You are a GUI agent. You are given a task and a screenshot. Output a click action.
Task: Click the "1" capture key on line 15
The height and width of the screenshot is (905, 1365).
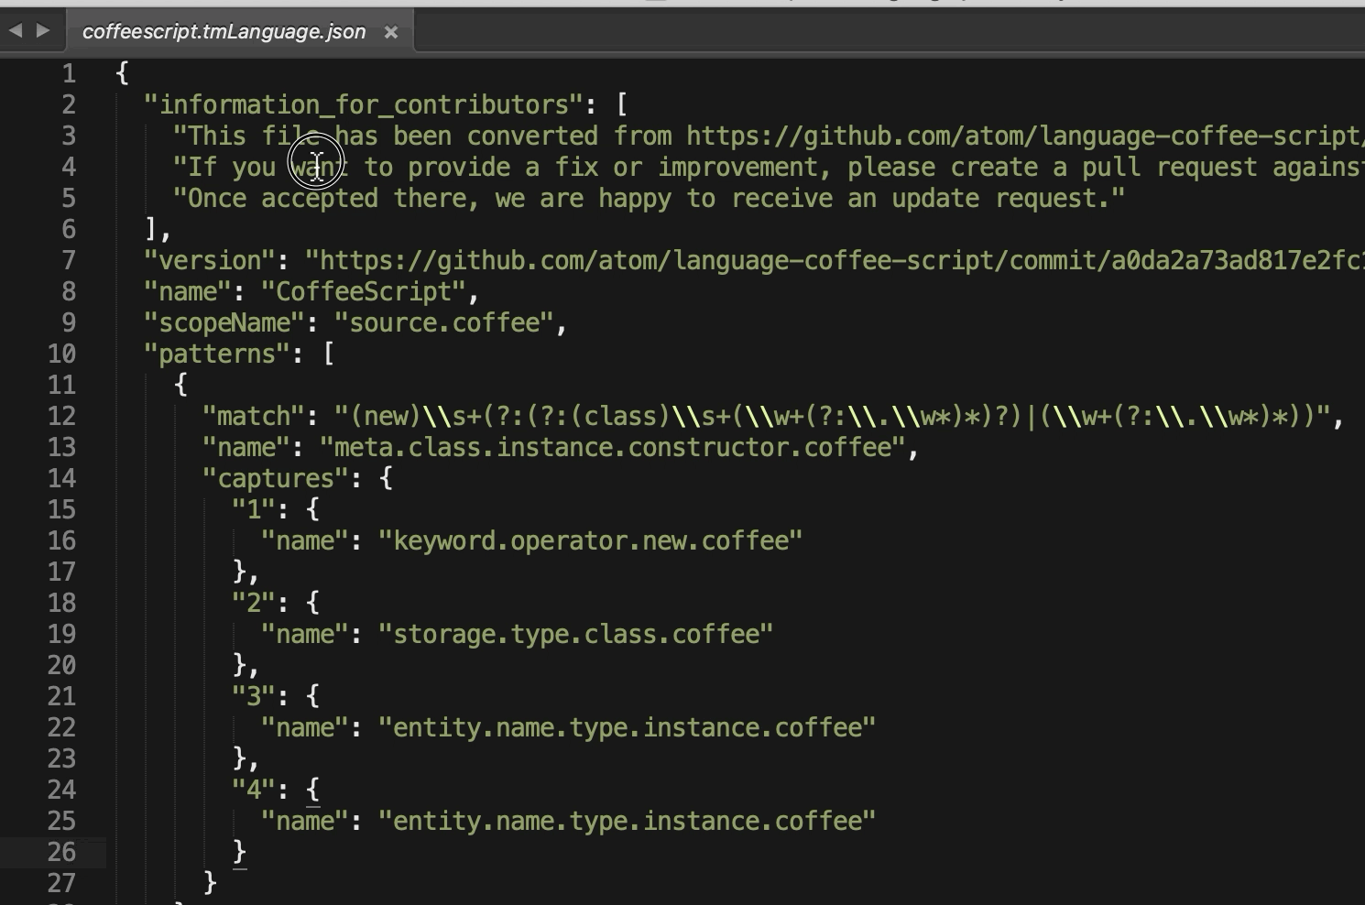(254, 509)
